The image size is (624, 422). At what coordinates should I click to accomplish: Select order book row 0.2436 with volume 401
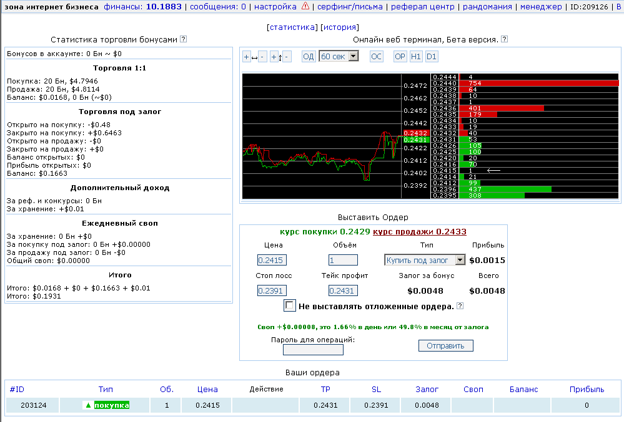(525, 108)
